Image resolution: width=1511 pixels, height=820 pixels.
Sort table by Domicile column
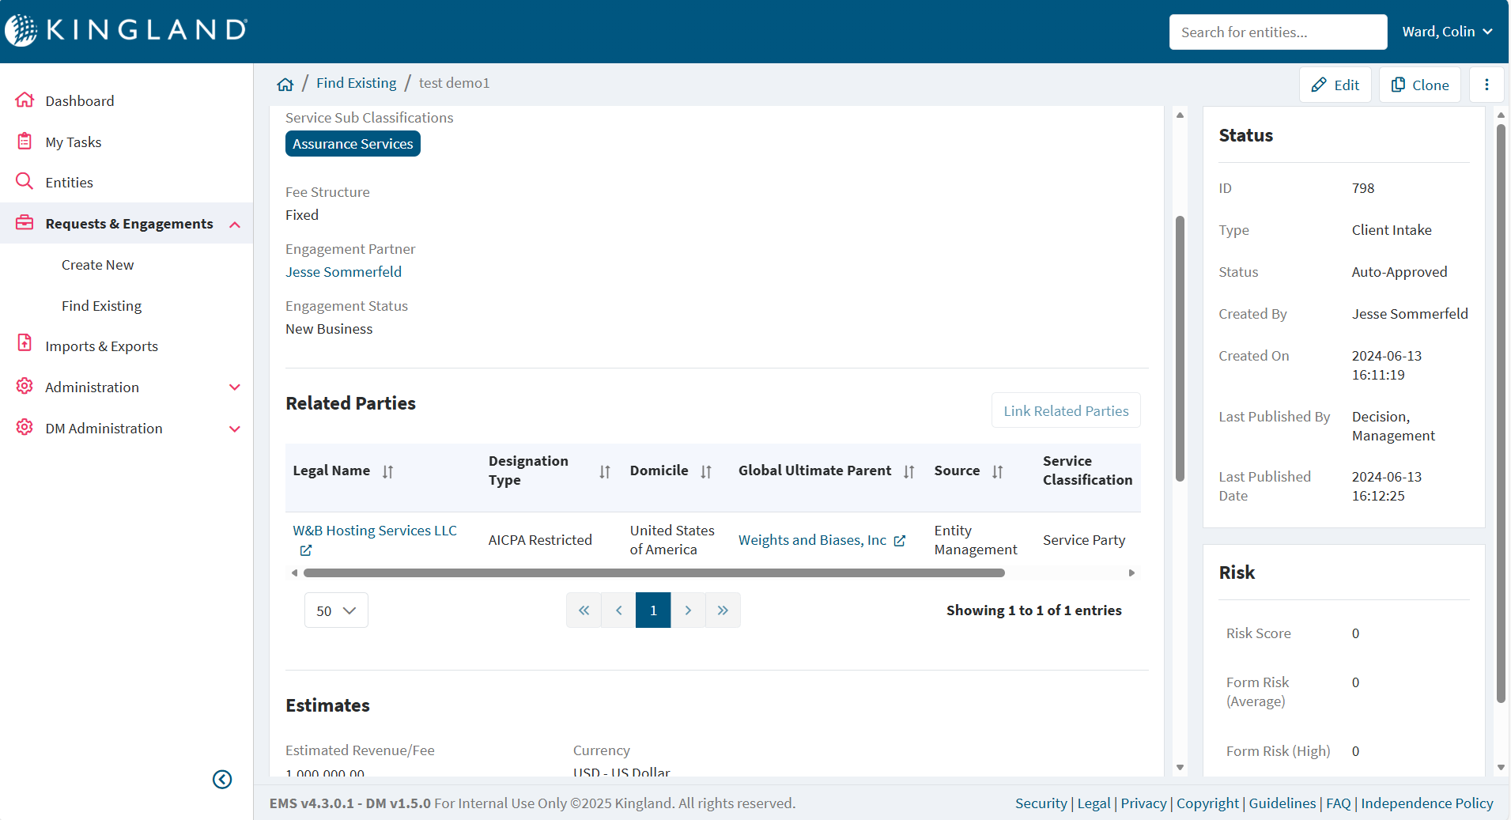706,472
